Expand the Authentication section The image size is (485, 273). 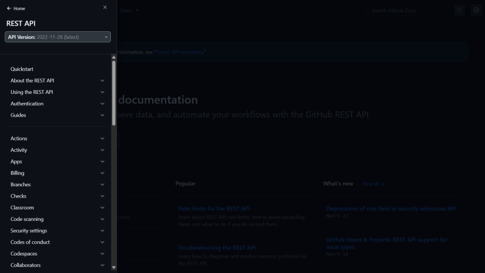coord(57,103)
